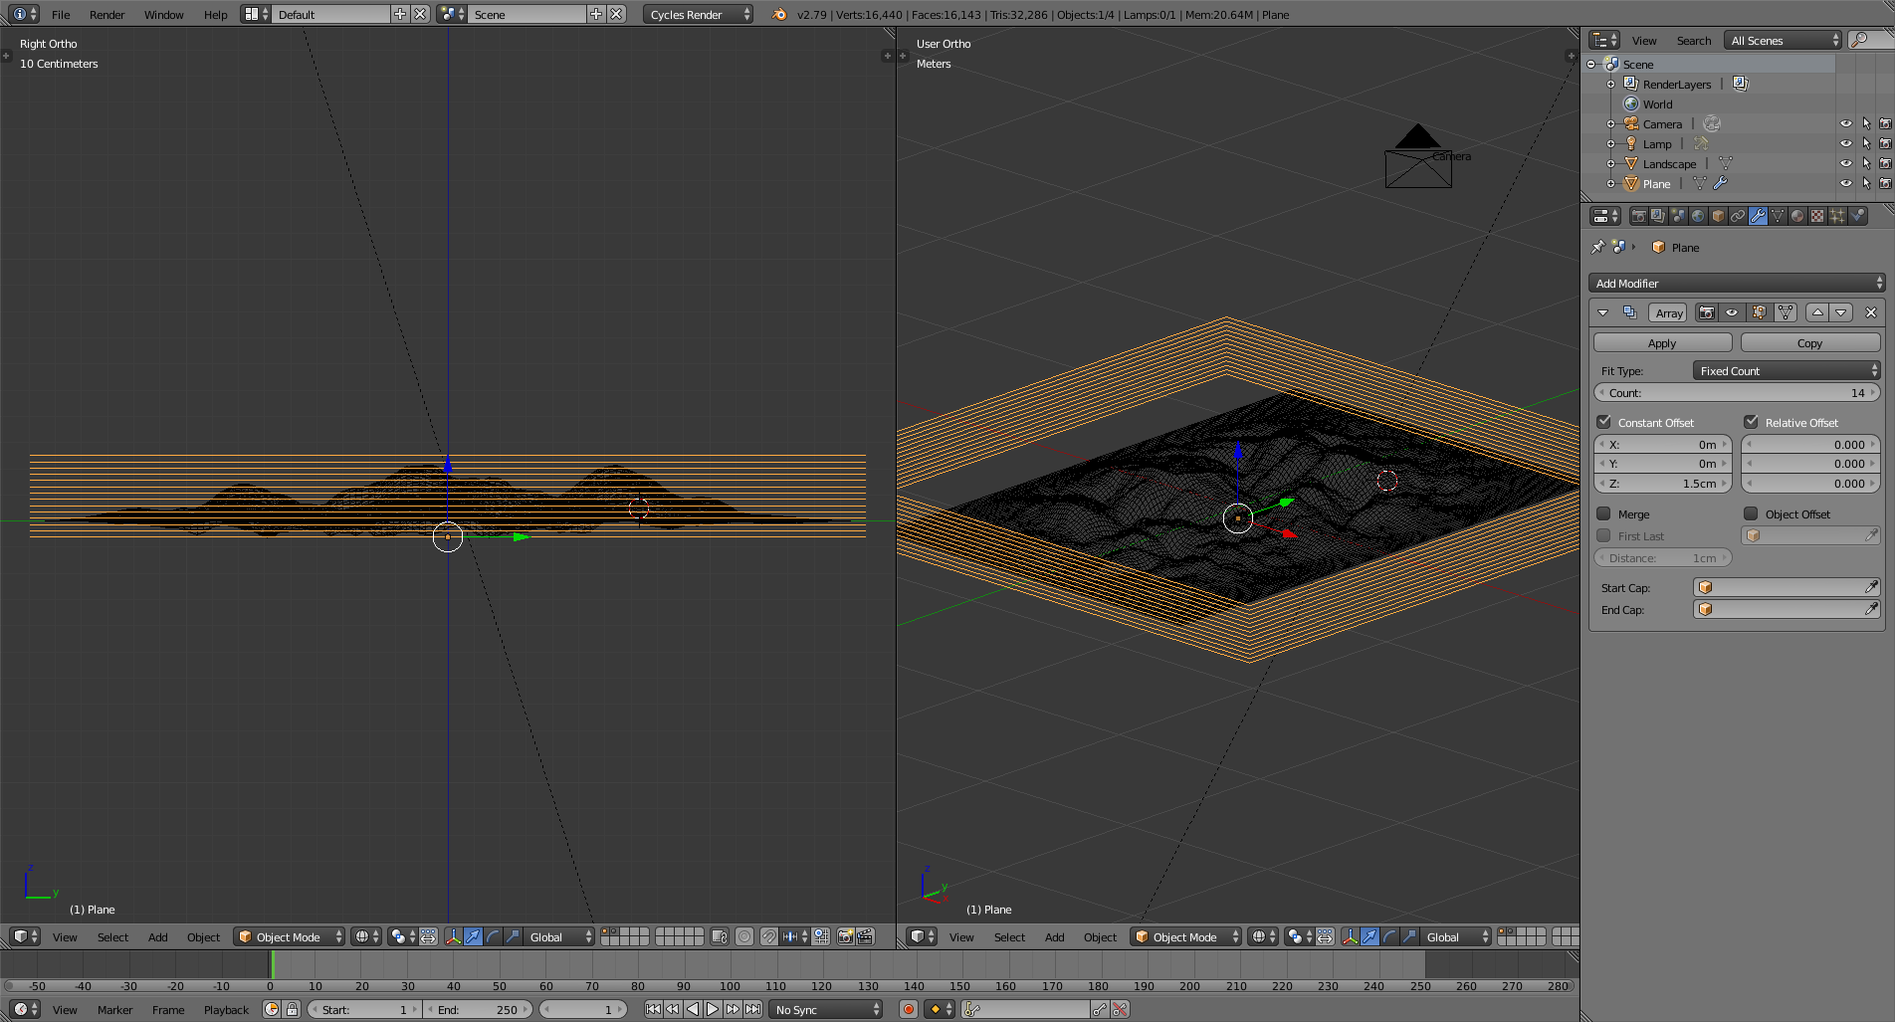
Task: Open the Render properties tab camera icon
Action: 1638,216
